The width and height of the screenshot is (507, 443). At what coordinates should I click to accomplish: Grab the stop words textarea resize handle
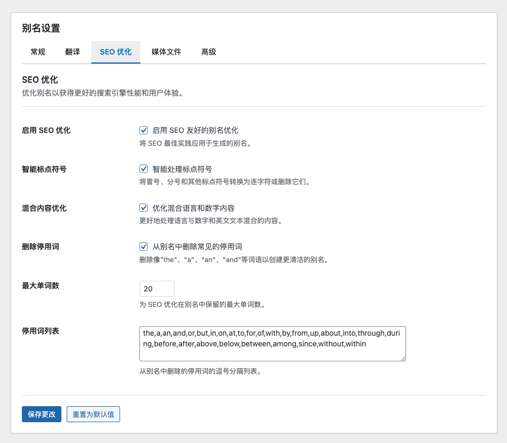point(403,358)
